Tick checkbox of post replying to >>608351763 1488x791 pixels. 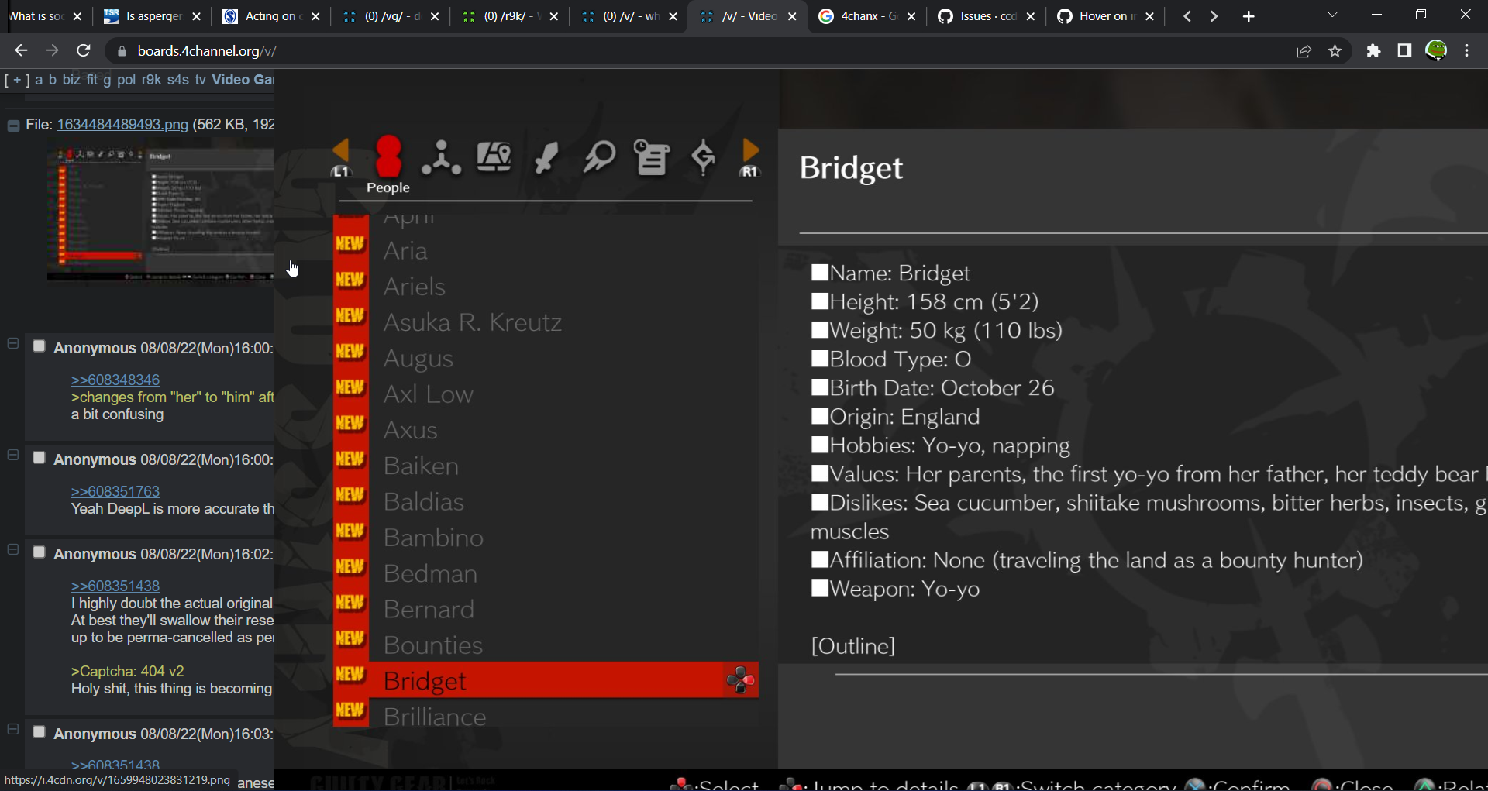[x=39, y=458]
